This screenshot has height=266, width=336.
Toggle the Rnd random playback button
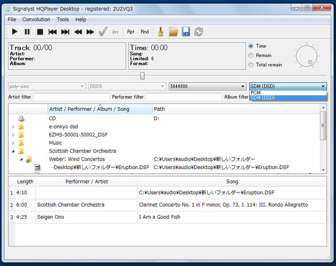(x=144, y=32)
